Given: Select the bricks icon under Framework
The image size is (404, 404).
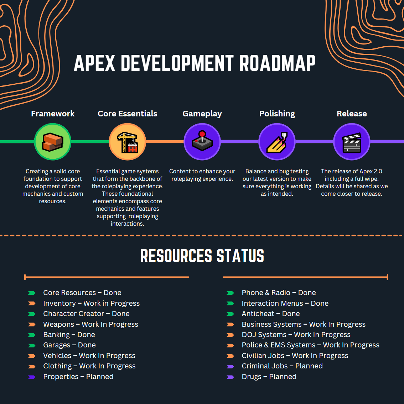Looking at the screenshot, I should coord(53,141).
